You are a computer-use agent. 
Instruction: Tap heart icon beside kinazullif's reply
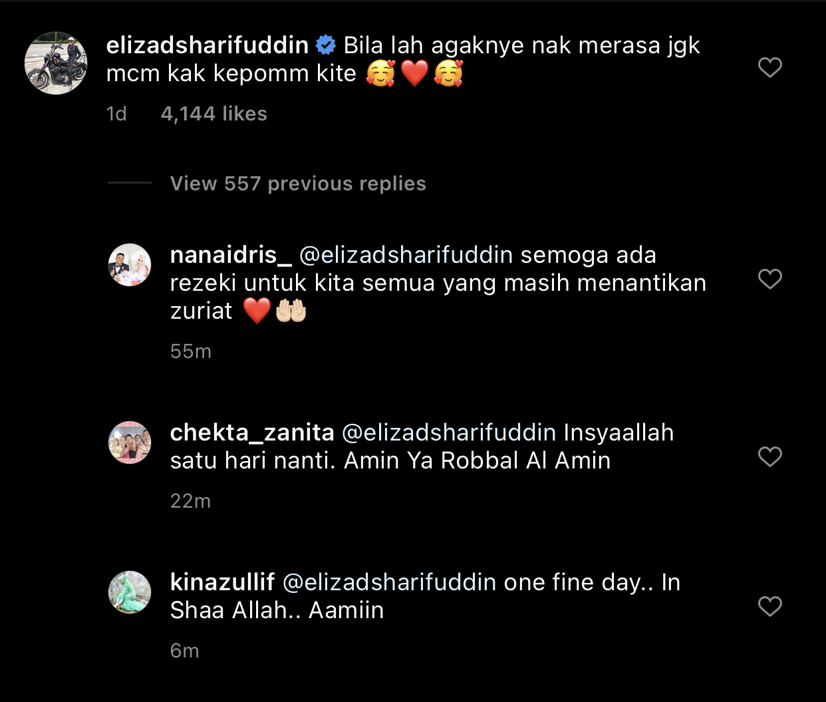[770, 606]
